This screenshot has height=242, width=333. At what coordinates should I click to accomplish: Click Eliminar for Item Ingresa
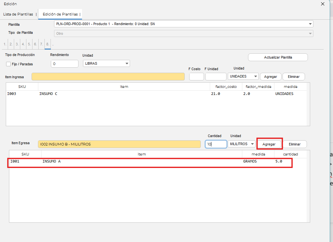point(293,77)
